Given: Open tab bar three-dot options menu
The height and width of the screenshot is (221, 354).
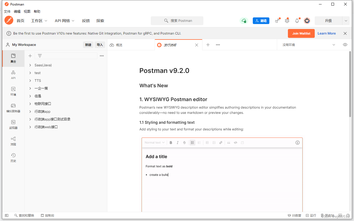Looking at the screenshot, I should pos(218,45).
